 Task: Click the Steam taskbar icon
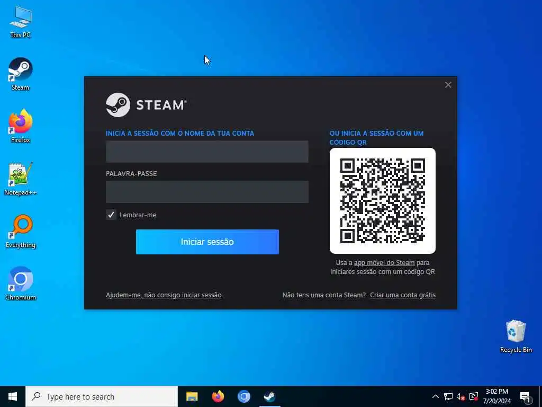[x=269, y=396]
